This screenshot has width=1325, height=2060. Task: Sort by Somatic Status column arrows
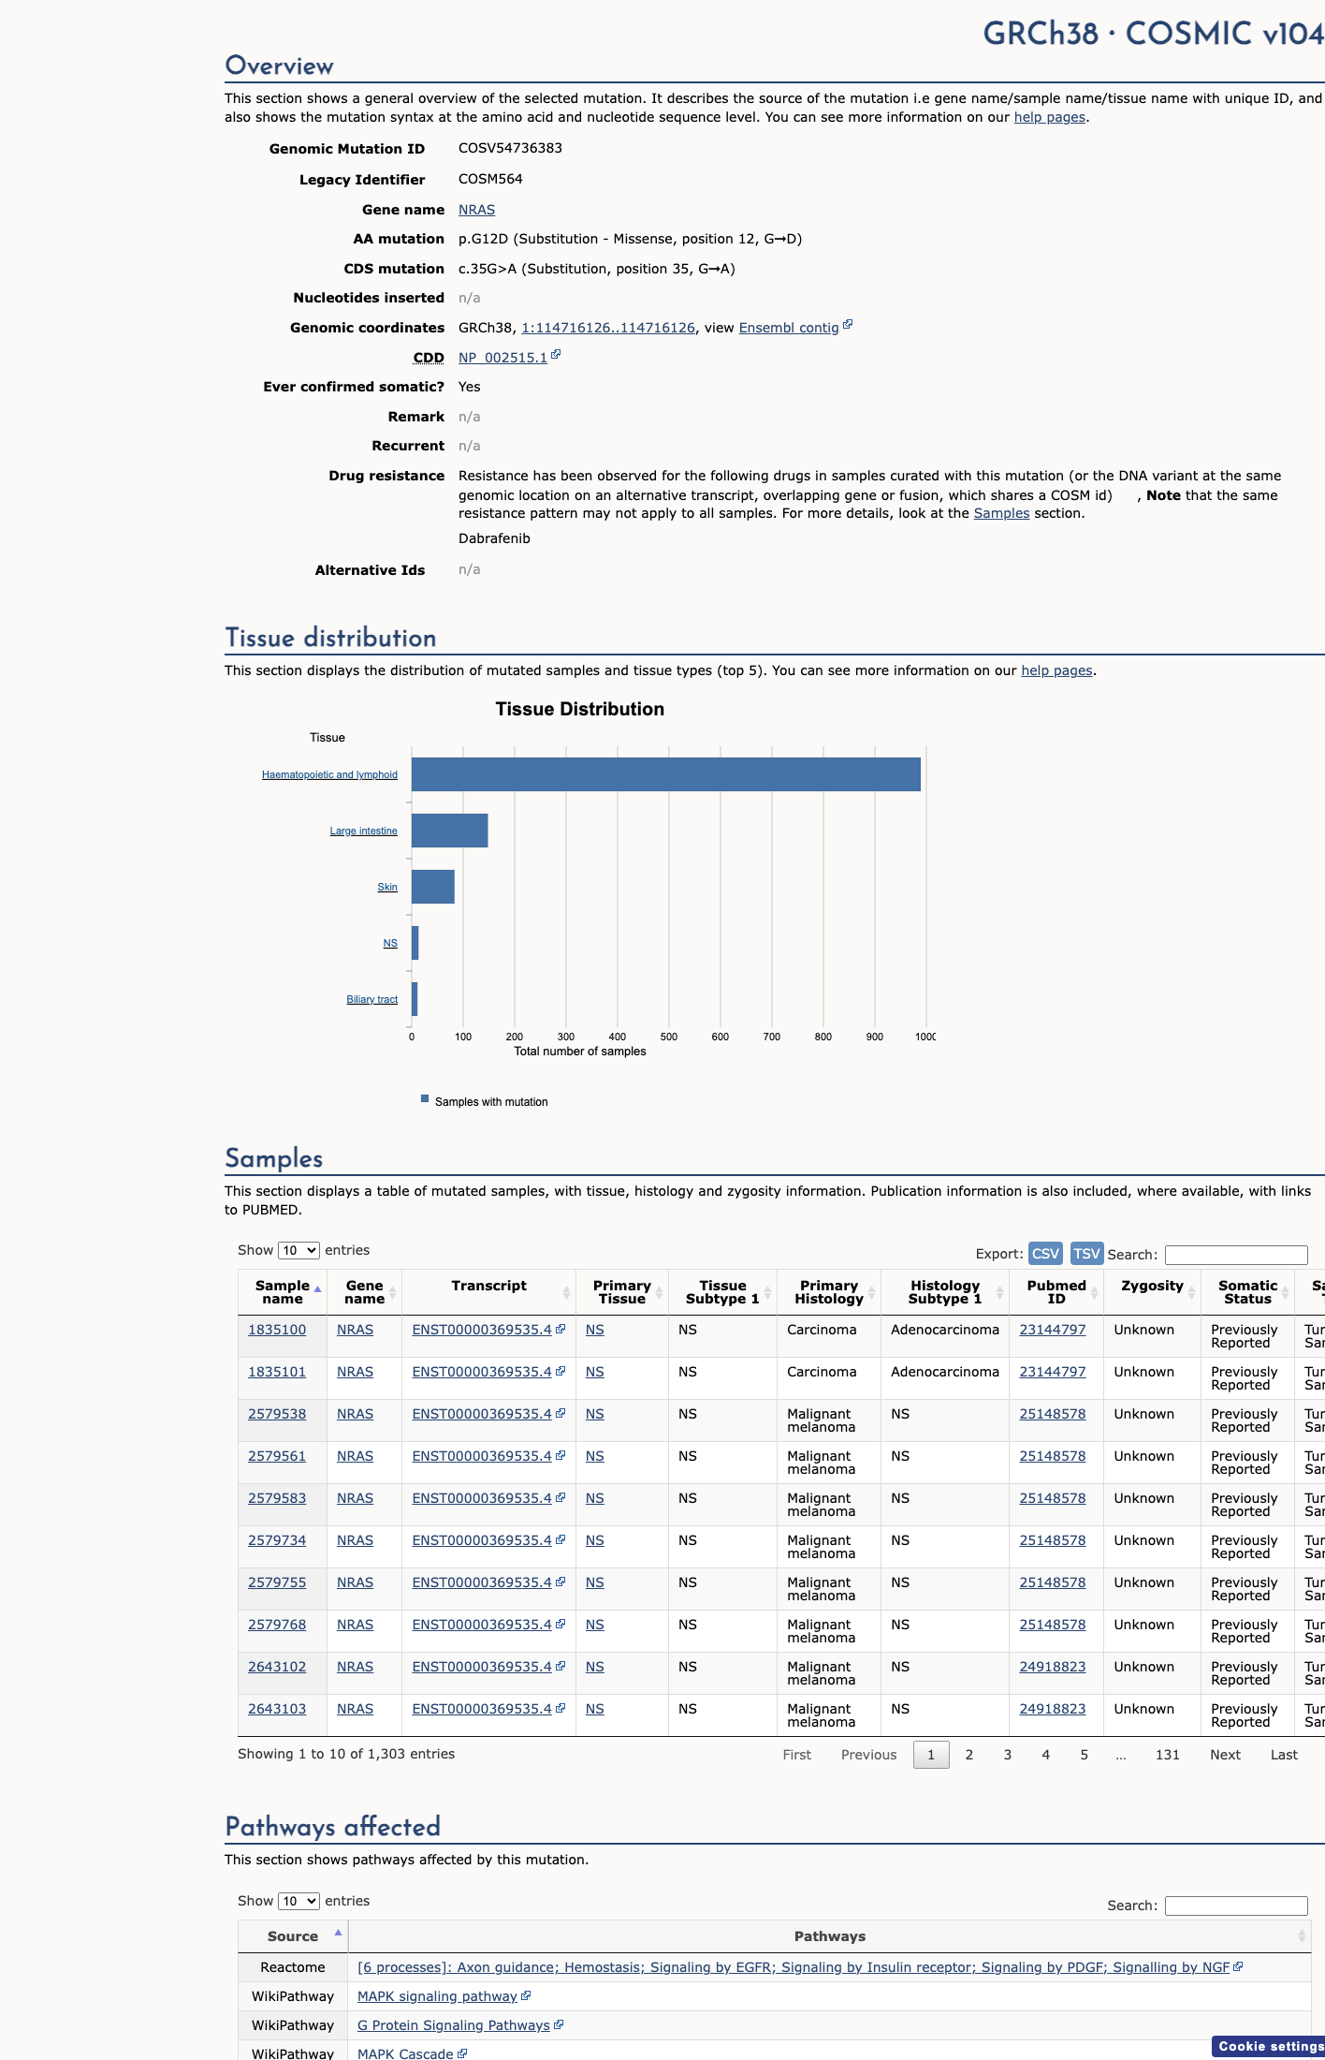pos(1285,1292)
